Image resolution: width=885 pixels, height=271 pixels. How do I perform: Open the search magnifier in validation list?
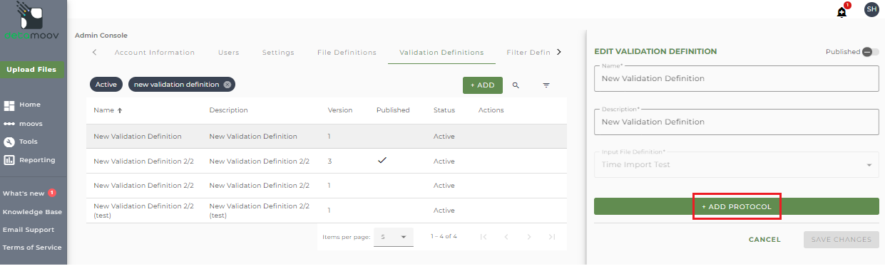(516, 85)
